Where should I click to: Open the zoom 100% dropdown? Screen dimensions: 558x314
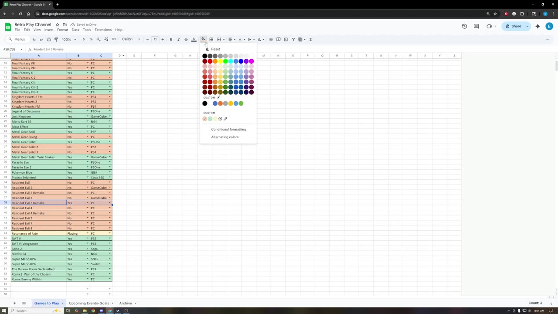click(x=69, y=39)
